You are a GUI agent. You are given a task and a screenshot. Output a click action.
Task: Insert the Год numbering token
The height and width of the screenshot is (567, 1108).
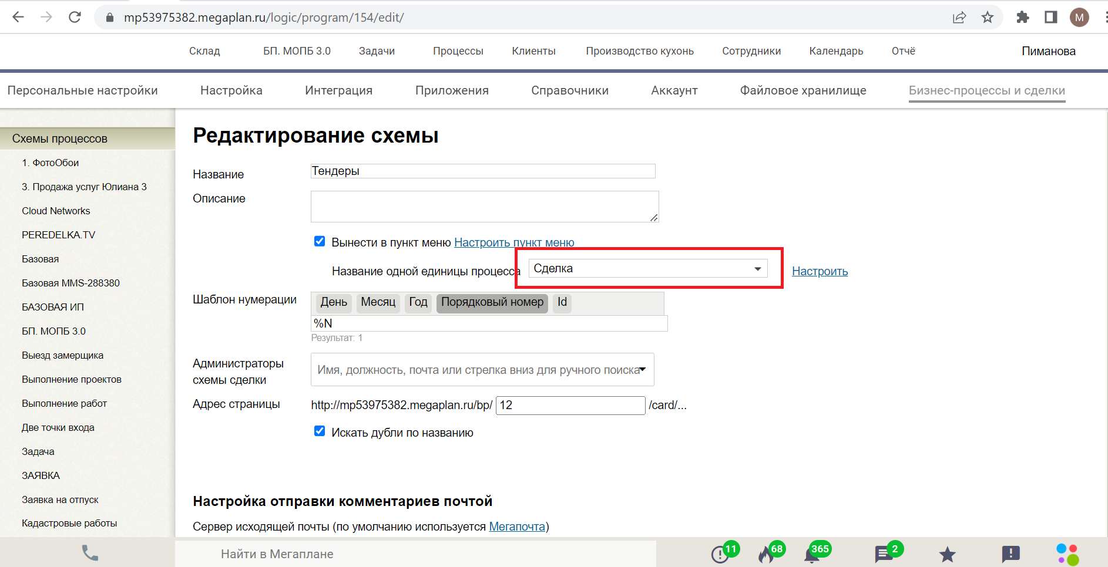(418, 302)
